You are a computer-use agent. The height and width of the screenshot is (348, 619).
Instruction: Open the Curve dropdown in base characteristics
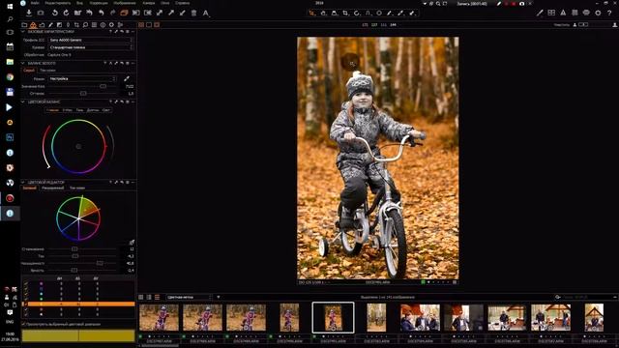[91, 47]
